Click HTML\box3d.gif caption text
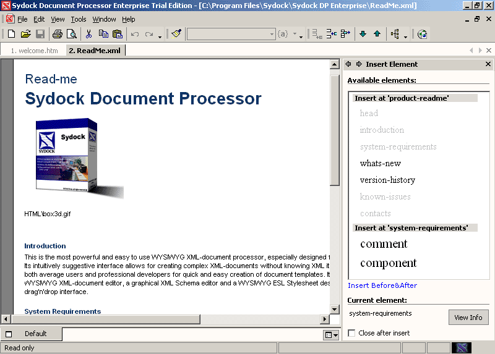Viewport: 495px width, 354px height. 48,214
